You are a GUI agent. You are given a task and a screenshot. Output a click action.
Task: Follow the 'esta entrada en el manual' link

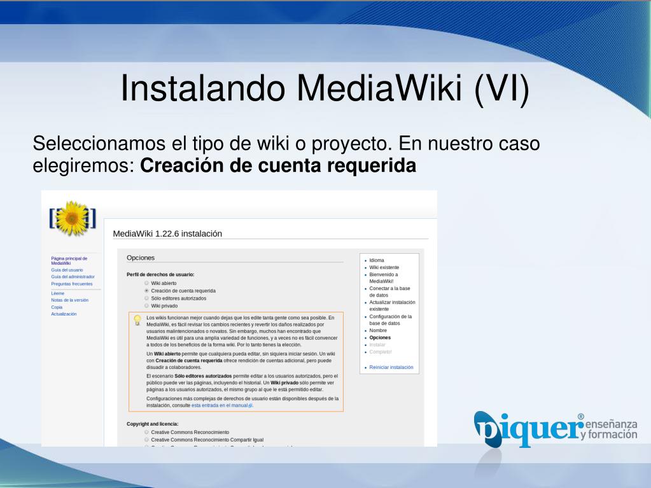point(219,405)
